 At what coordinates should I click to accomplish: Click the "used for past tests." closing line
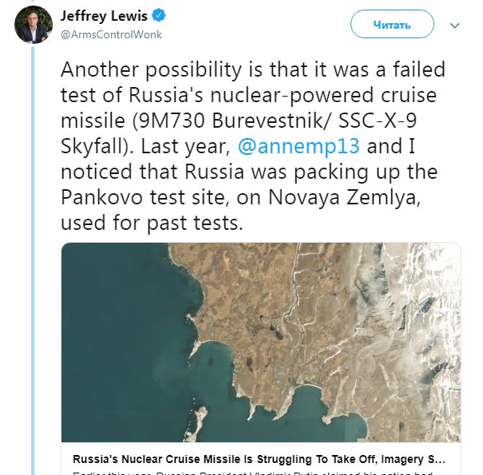152,223
